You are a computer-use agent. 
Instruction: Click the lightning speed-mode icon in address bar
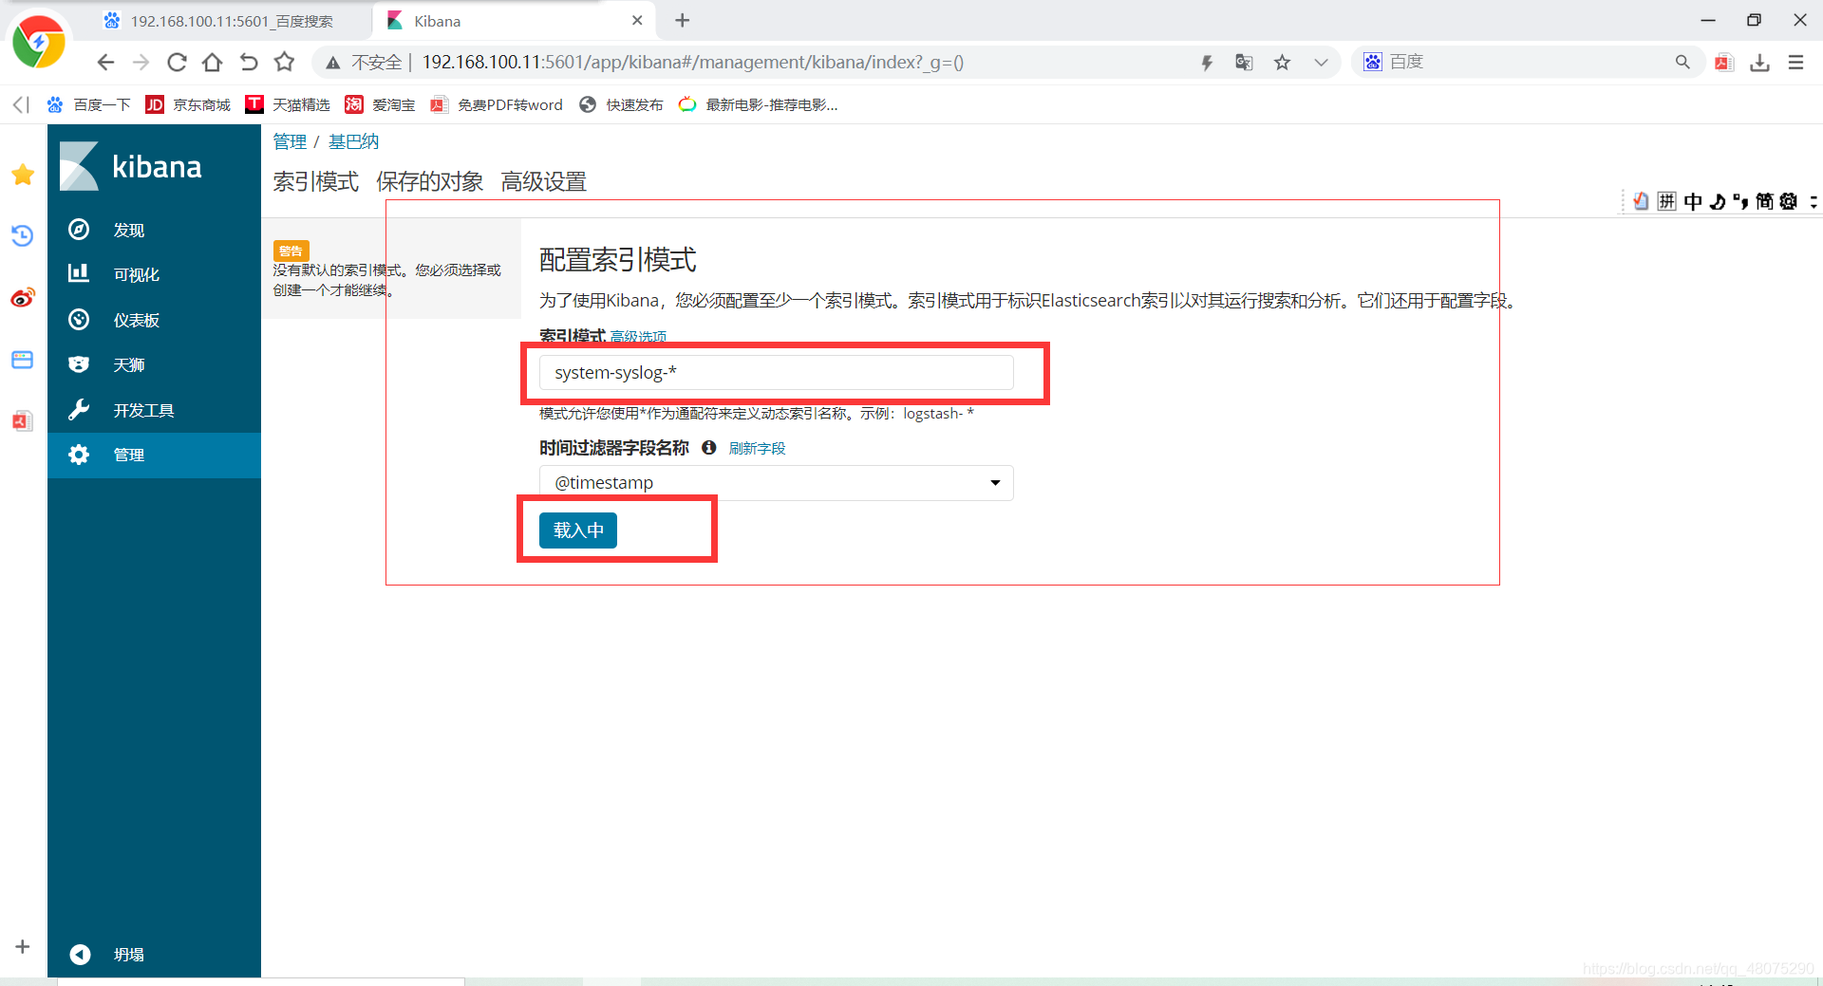[x=1207, y=63]
